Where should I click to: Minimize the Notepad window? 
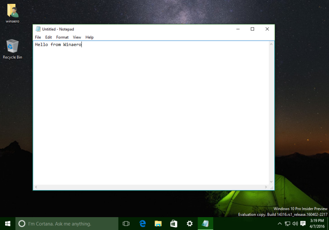coord(238,29)
